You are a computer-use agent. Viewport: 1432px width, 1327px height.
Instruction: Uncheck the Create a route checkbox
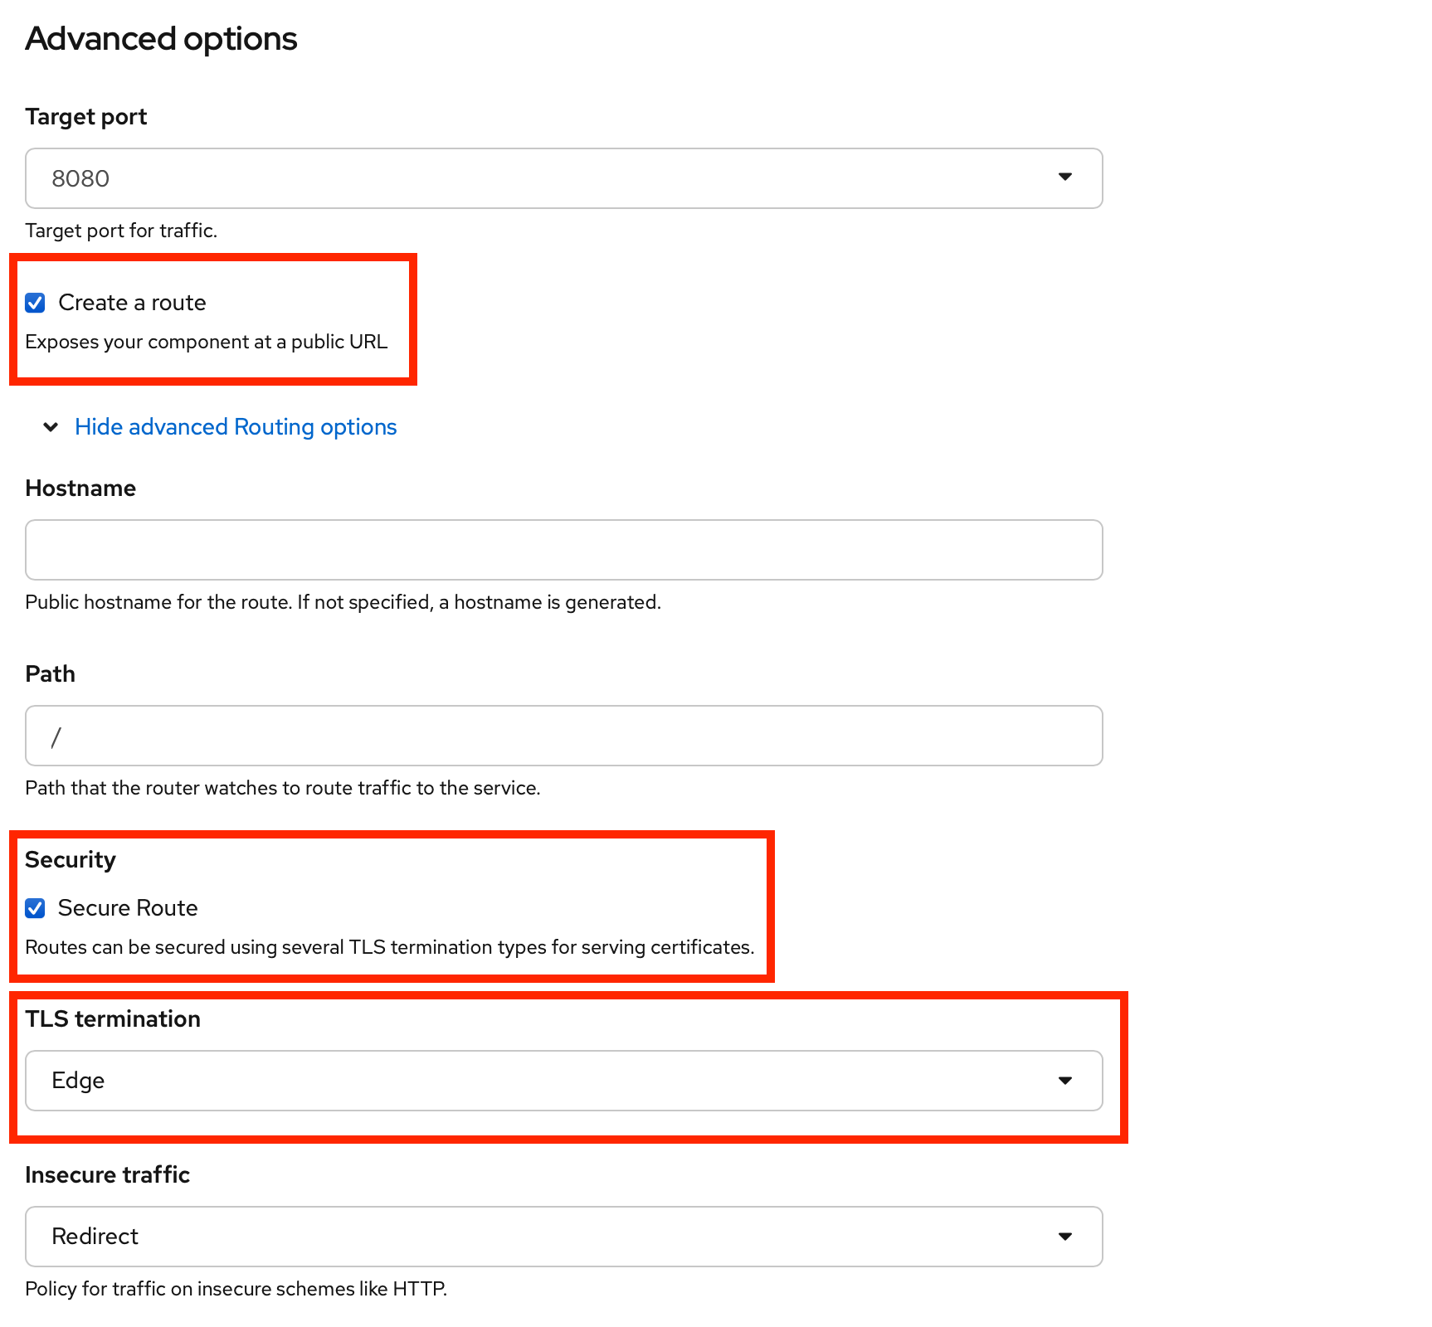pyautogui.click(x=34, y=303)
